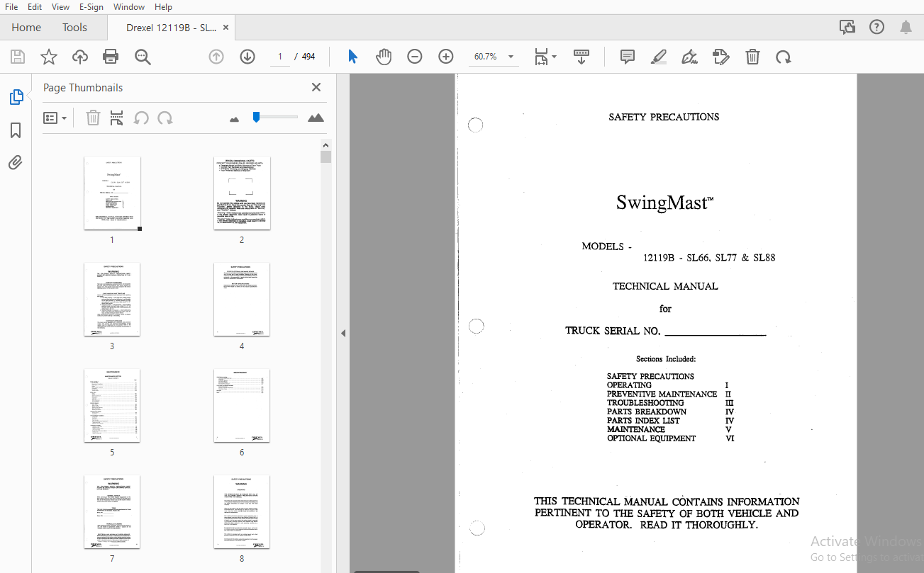Close the Drexel 12119B document tab

coord(226,28)
